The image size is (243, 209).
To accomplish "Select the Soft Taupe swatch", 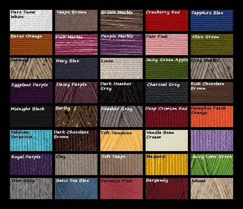I will tap(121, 165).
